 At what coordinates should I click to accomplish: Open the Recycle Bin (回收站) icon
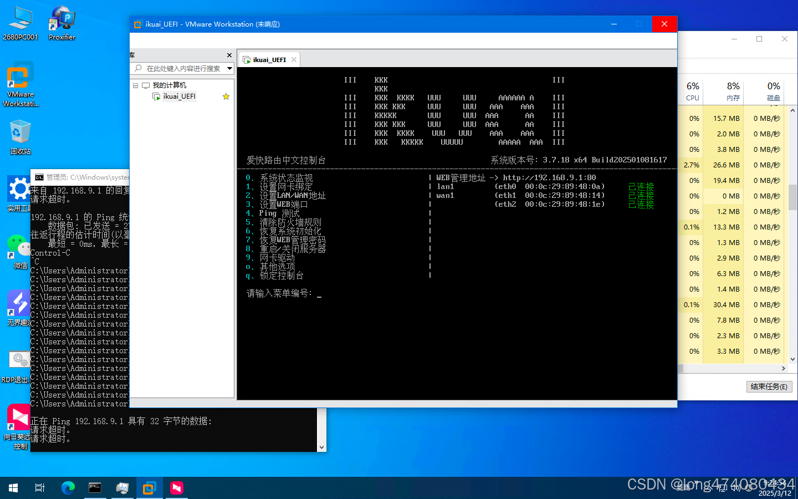(x=21, y=137)
